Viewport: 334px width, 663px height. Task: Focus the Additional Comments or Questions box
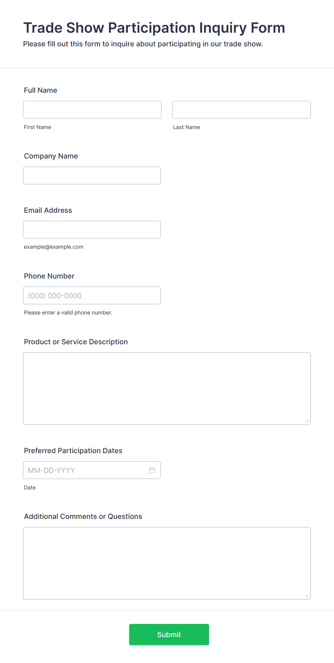pyautogui.click(x=167, y=563)
